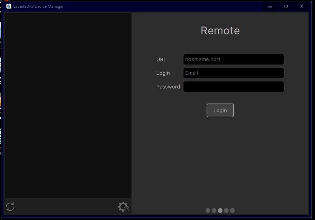Focus the hostname:port URL field

click(x=233, y=59)
